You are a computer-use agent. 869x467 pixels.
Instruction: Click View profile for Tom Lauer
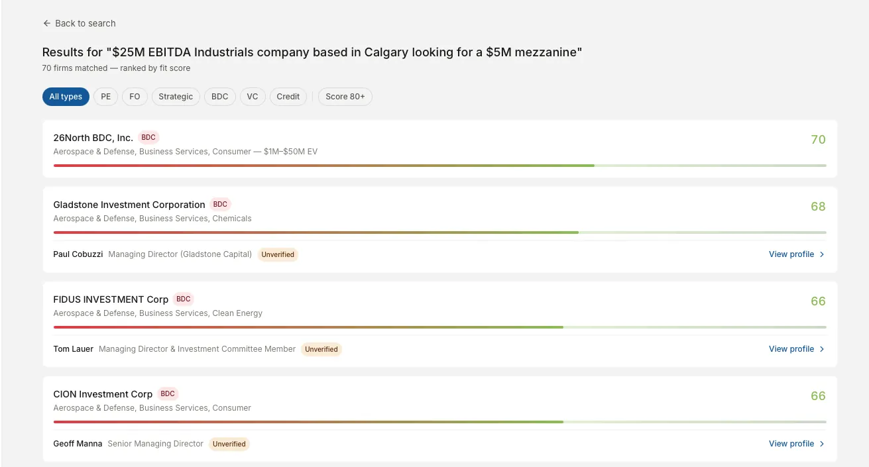click(791, 348)
